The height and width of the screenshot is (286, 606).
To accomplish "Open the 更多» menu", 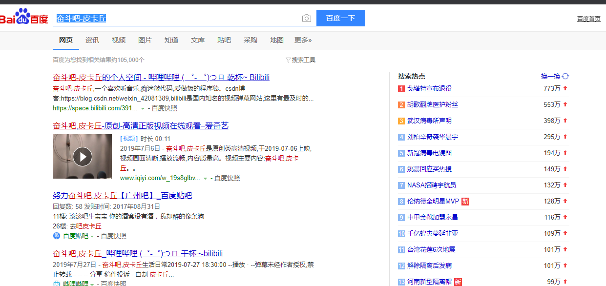I will click(303, 40).
